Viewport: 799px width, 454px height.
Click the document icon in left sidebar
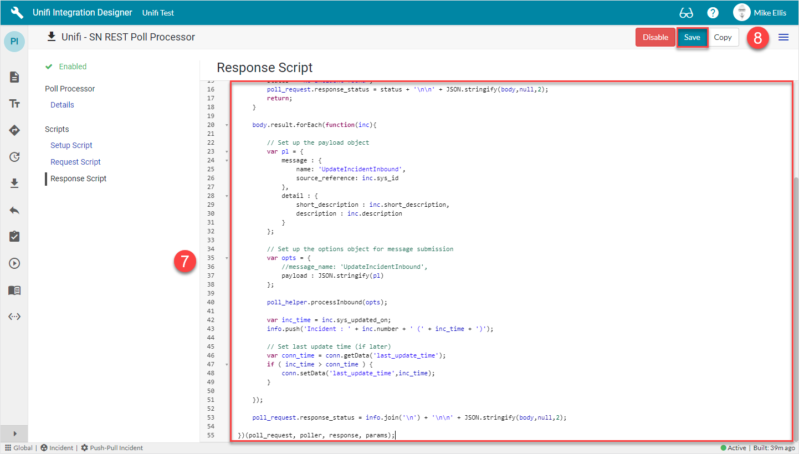click(x=14, y=77)
